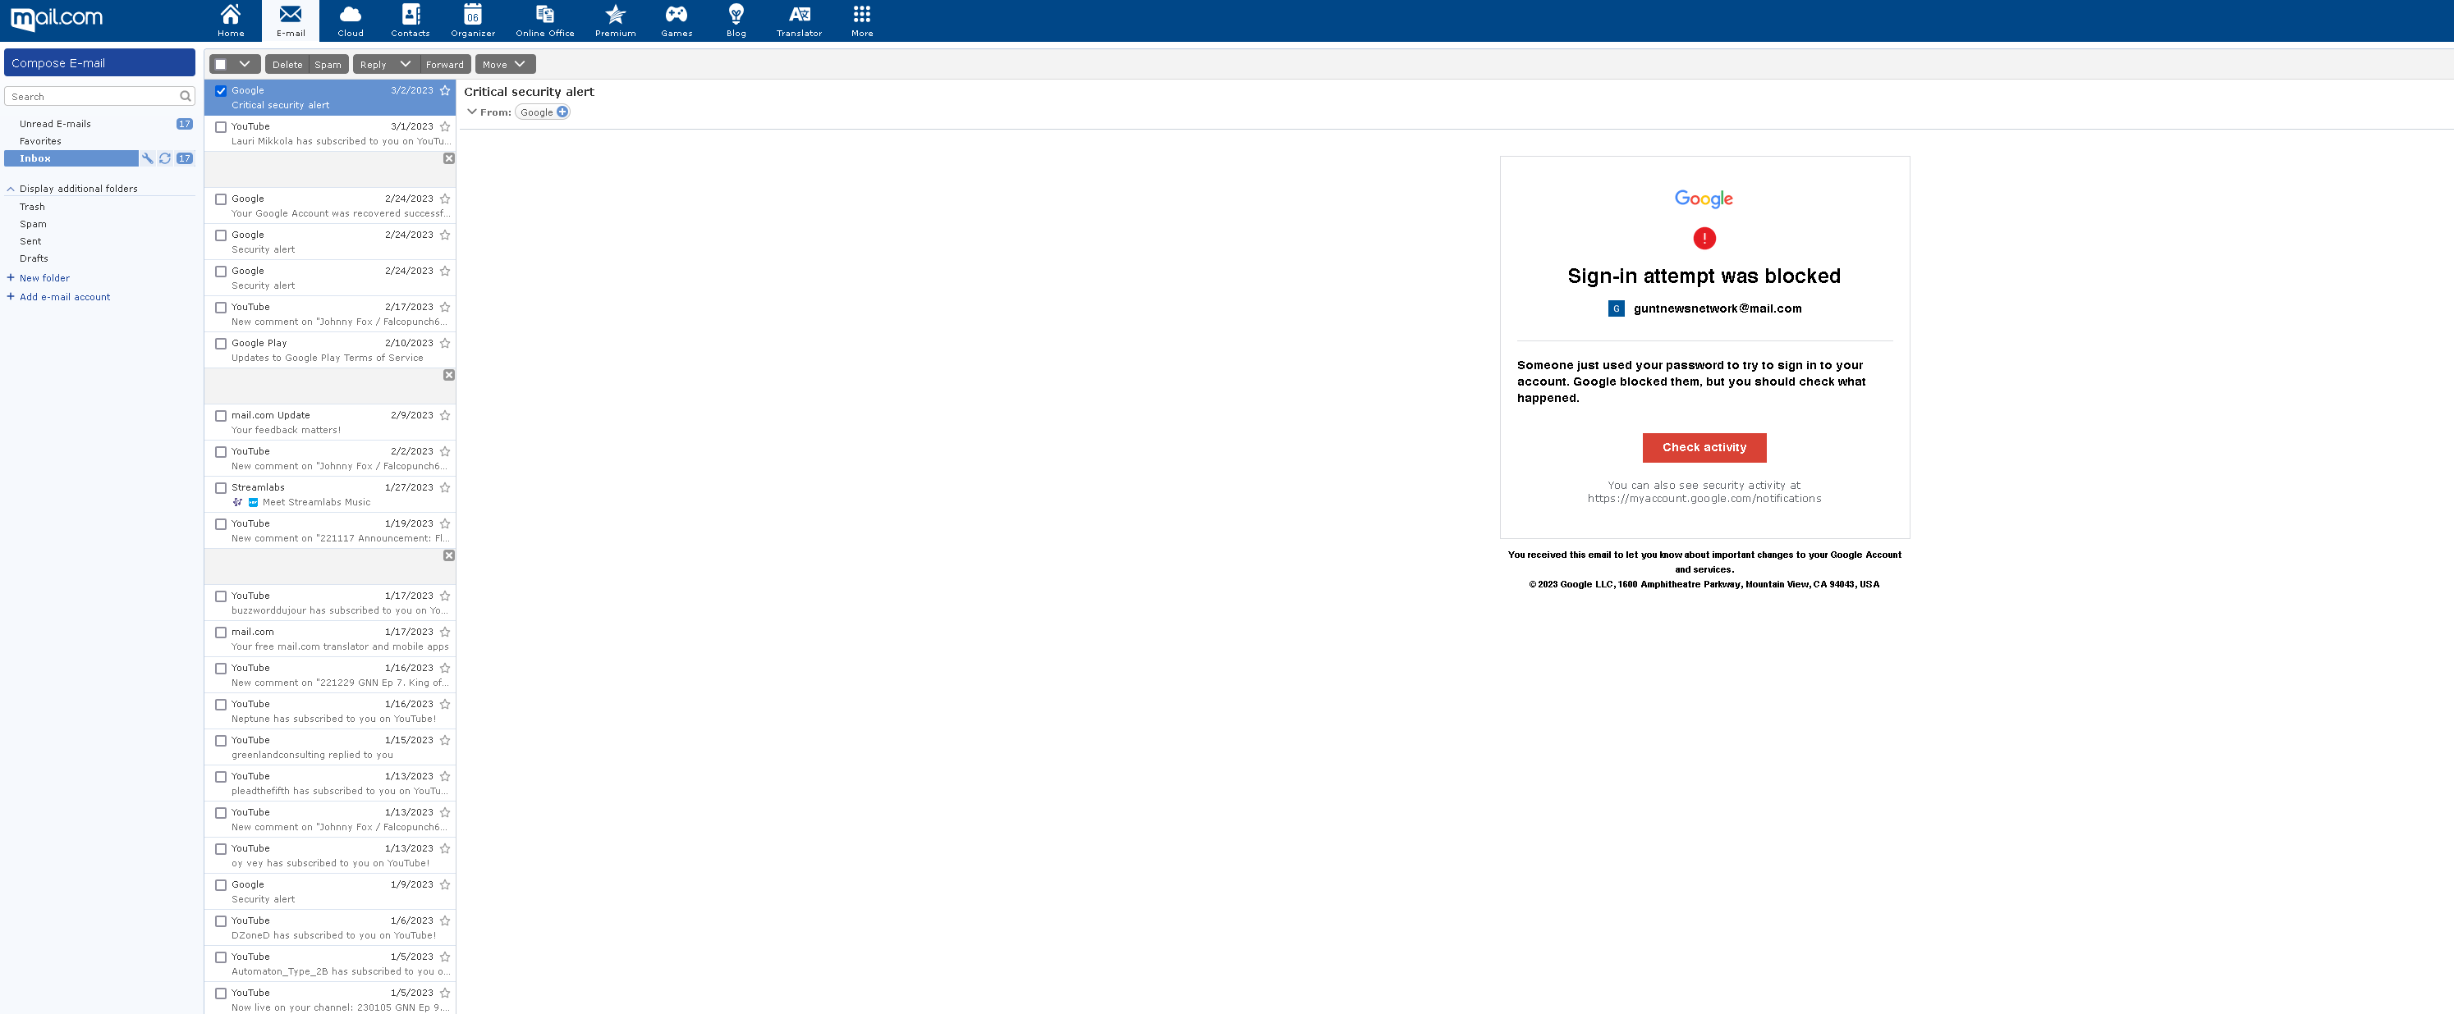Switch to the E-mail tab
The image size is (2454, 1014).
[x=291, y=20]
